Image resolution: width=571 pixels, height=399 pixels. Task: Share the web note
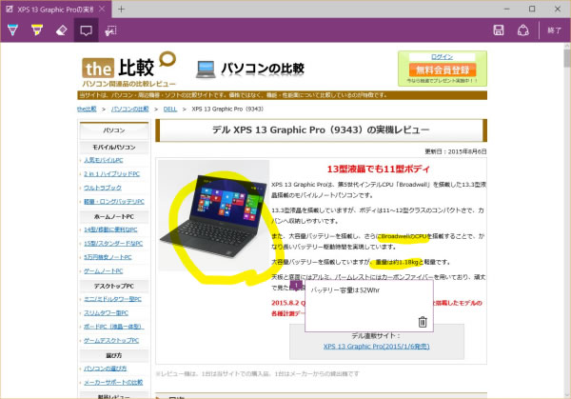[x=522, y=30]
